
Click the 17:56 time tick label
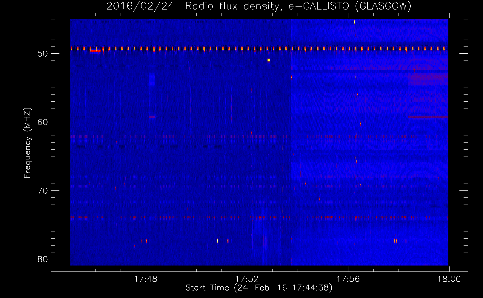[x=348, y=279]
